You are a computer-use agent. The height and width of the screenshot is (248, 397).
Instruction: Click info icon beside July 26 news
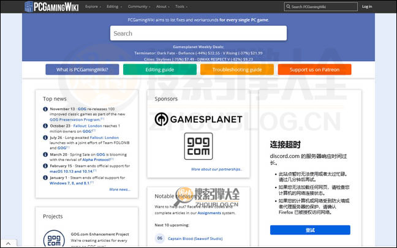tap(45, 137)
